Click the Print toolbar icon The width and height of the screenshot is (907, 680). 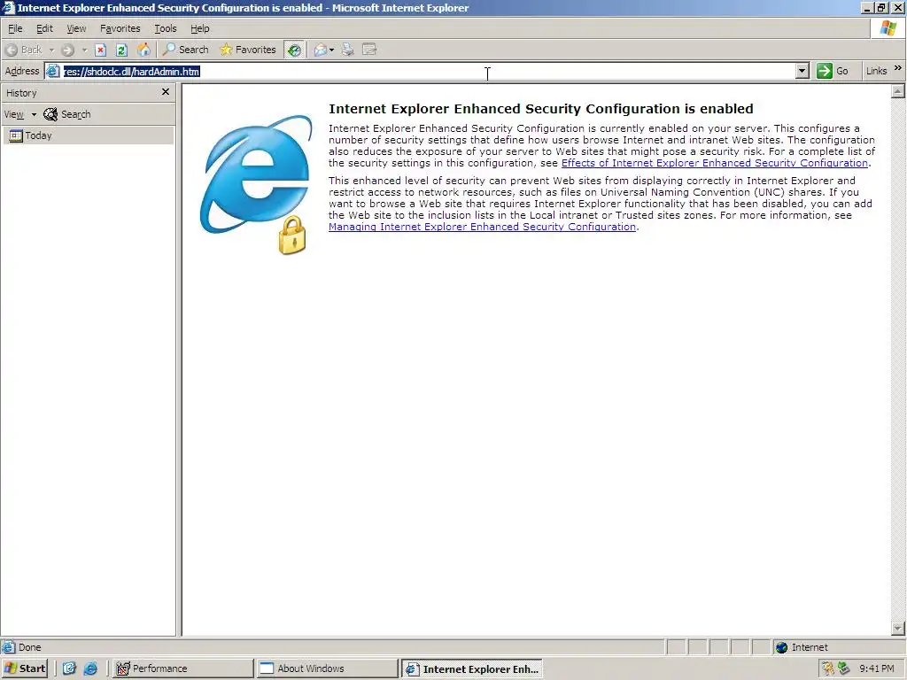[347, 50]
